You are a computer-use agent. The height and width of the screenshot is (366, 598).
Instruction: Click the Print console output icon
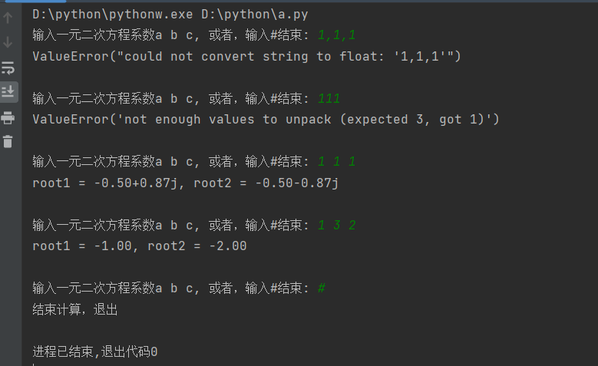tap(8, 117)
